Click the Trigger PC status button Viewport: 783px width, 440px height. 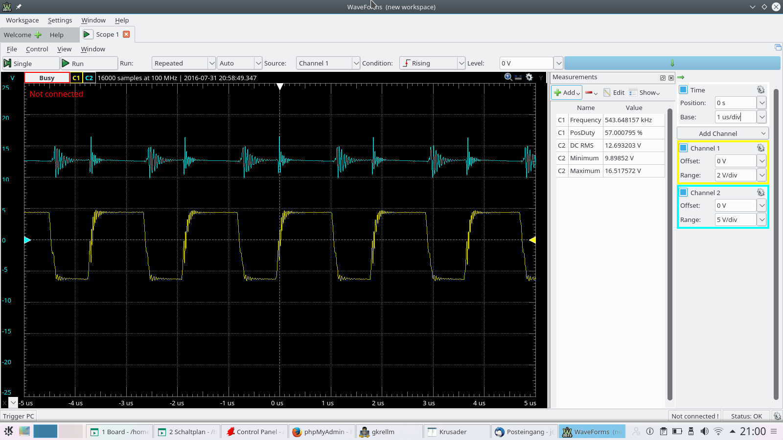[19, 416]
